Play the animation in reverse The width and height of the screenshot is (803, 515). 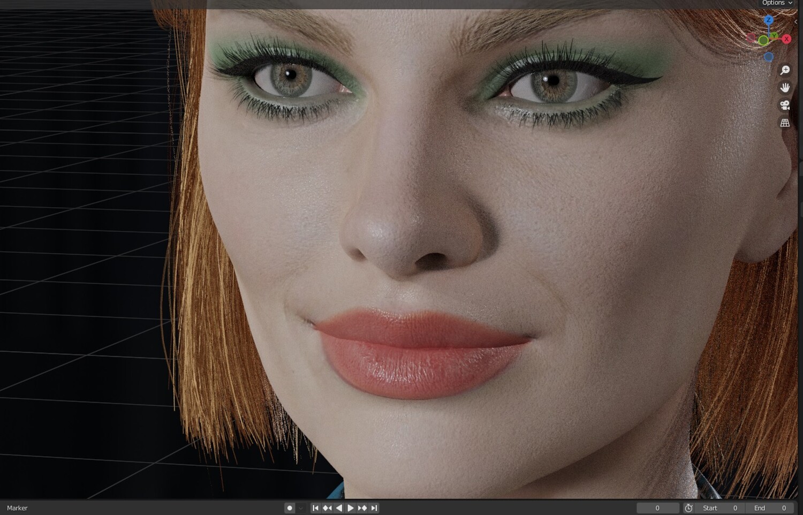click(x=339, y=508)
